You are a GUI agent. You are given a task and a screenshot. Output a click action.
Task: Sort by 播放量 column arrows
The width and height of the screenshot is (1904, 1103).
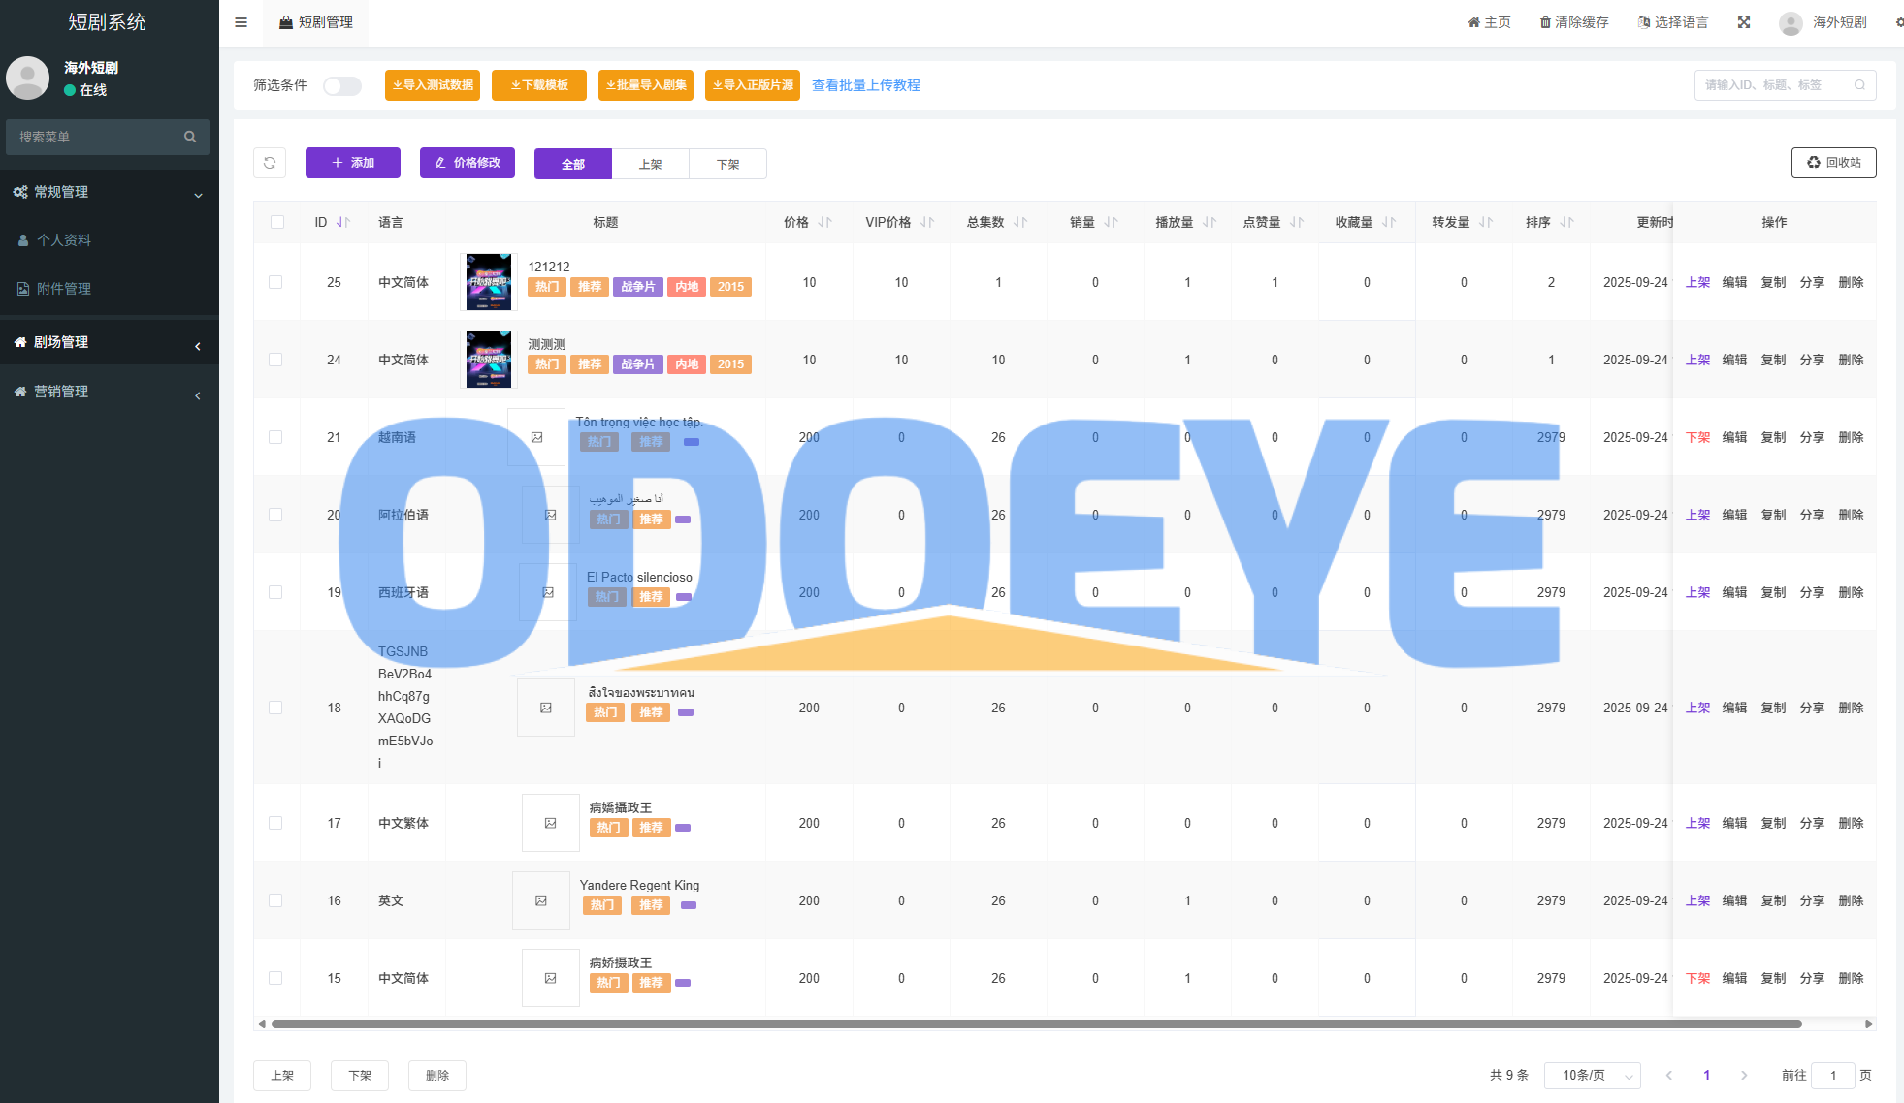coord(1210,222)
